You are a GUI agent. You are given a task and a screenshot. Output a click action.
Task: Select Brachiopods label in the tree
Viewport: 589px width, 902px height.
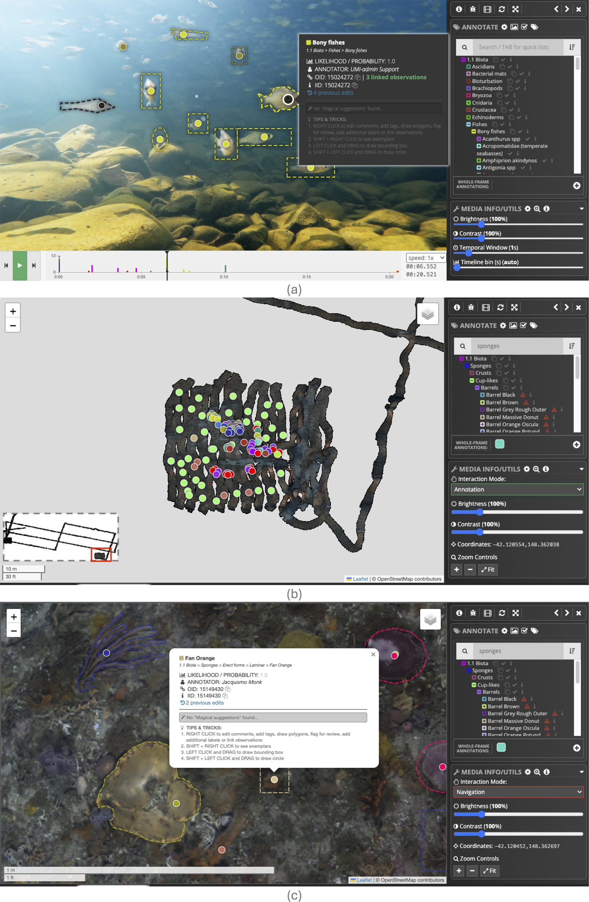pos(487,88)
